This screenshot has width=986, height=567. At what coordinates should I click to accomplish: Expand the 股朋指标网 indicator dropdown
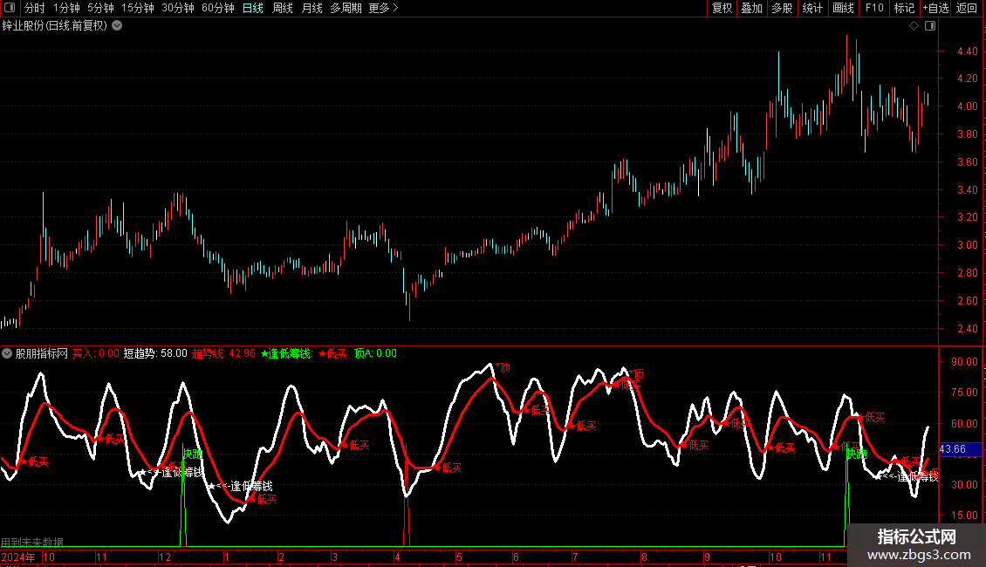tap(7, 353)
